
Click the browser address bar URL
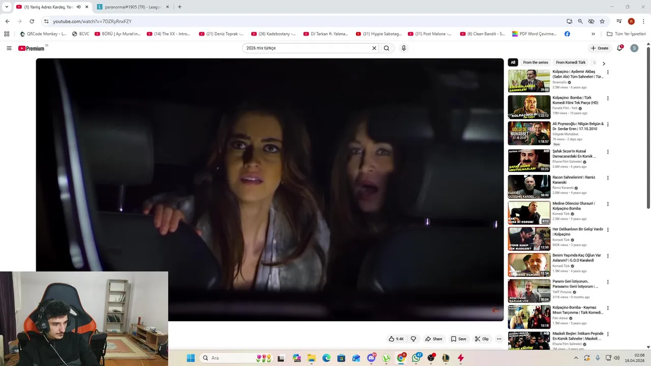click(93, 21)
